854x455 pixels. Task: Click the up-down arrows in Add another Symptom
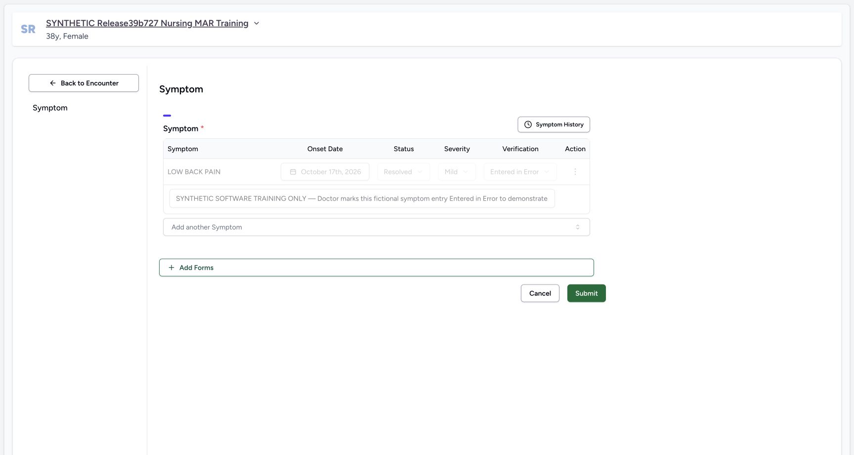click(578, 227)
